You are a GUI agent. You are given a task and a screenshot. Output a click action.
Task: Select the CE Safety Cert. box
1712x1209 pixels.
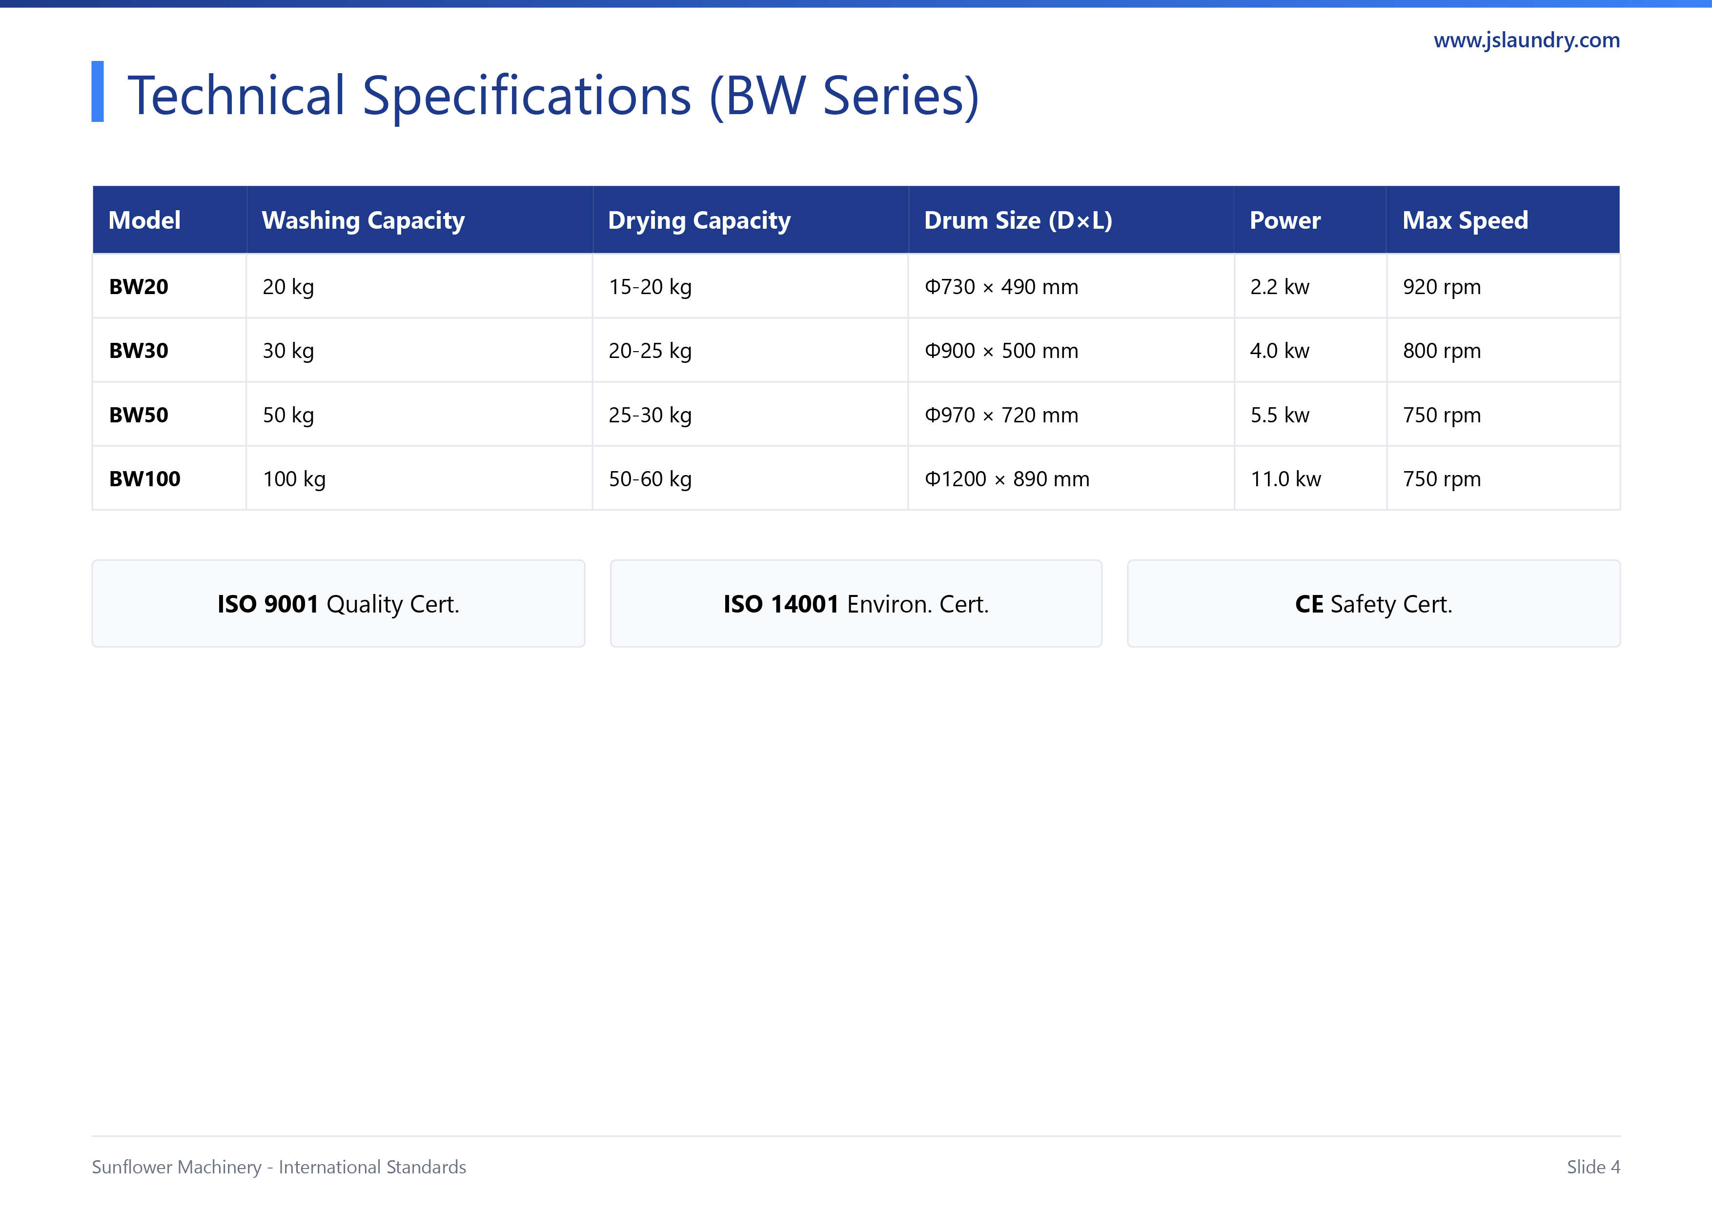[1373, 603]
